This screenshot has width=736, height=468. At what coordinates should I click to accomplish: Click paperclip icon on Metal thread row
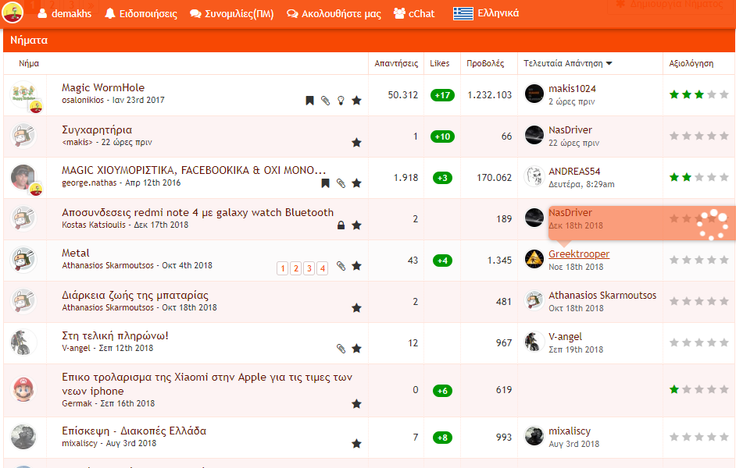(x=341, y=266)
